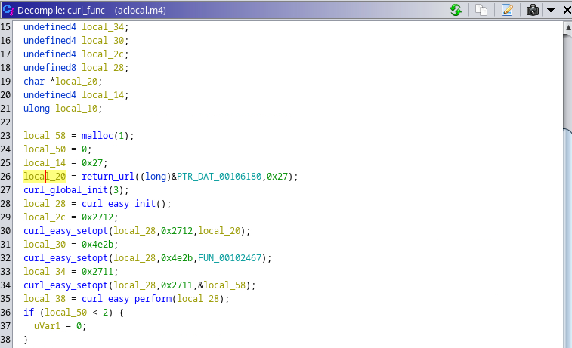
Task: Click the malloc call on line 23
Action: click(97, 136)
